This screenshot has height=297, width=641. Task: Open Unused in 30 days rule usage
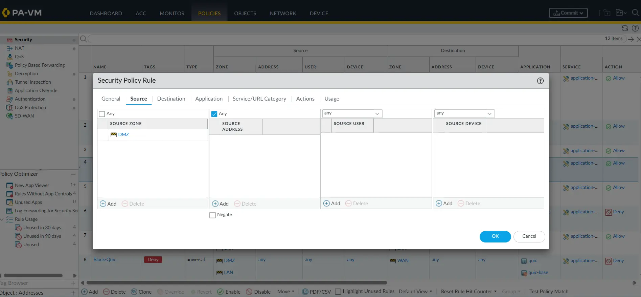point(42,228)
